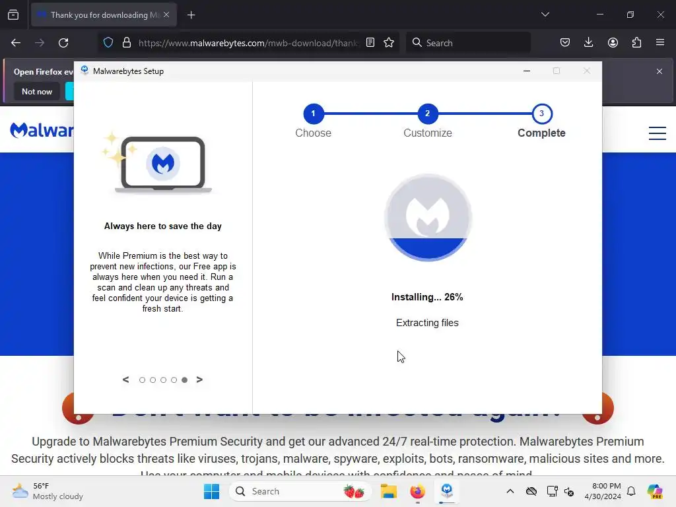Screen dimensions: 676x507
Task: Open the Extensions puzzle icon
Action: 636,42
